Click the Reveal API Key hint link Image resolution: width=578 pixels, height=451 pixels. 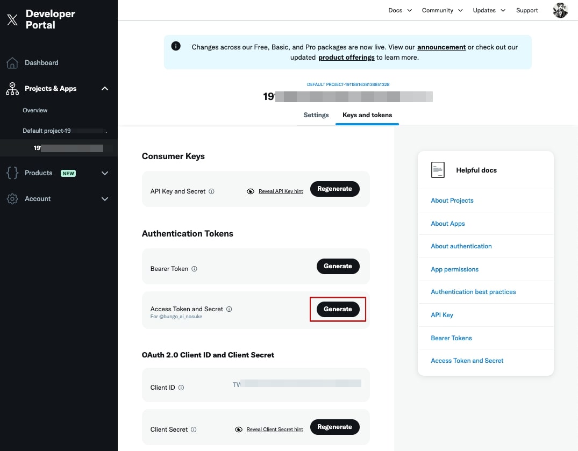coord(281,191)
